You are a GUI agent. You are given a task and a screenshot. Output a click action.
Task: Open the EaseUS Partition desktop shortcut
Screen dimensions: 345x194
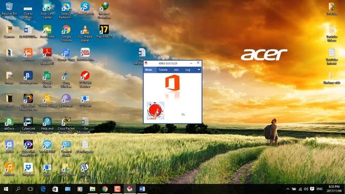coord(66,10)
